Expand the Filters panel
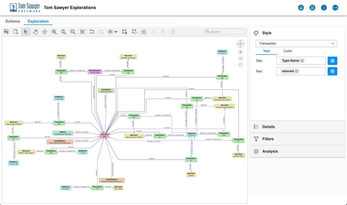Screen dimensions: 347x205 [x=298, y=139]
